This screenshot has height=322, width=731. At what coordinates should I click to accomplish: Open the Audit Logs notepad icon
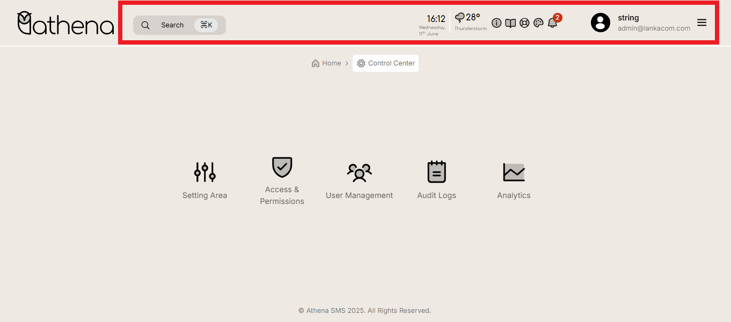click(x=436, y=172)
